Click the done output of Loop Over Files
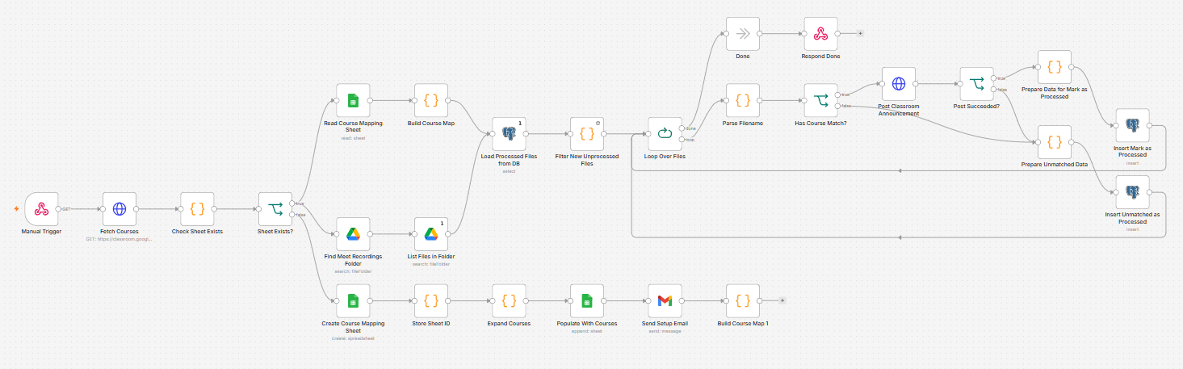 click(x=682, y=128)
